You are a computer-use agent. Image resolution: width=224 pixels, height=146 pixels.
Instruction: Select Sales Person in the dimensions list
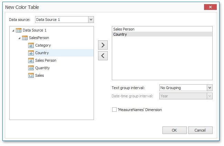[x=124, y=29]
